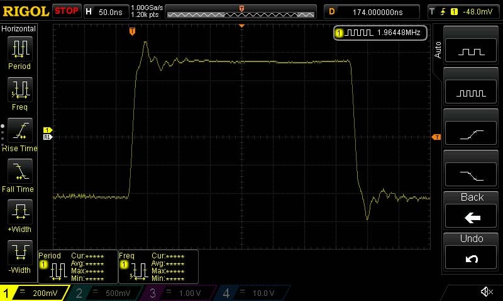Click the memory depth 1.20k pts readout

pyautogui.click(x=145, y=14)
